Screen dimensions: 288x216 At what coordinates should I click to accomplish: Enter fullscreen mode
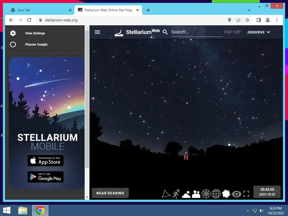tap(246, 194)
